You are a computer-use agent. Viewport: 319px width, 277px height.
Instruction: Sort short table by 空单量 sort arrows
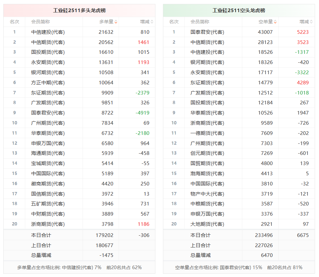click(275, 22)
